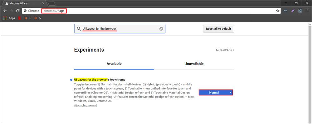
Task: Open a new tab
Action: click(52, 3)
